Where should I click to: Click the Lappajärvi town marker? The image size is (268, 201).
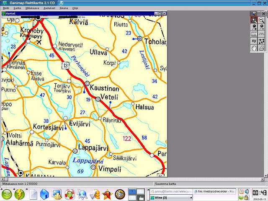click(x=75, y=151)
